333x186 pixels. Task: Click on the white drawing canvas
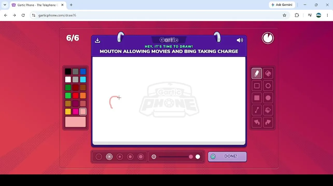[x=169, y=99]
